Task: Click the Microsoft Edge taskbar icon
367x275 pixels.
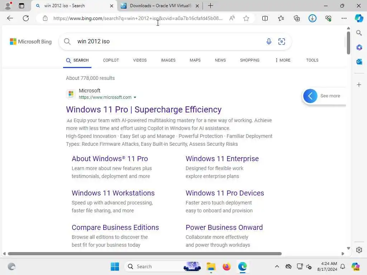Action: [x=243, y=266]
